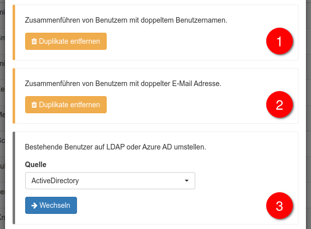This screenshot has width=311, height=229.
Task: Click trash icon in duplicate usernames button
Action: pyautogui.click(x=34, y=41)
